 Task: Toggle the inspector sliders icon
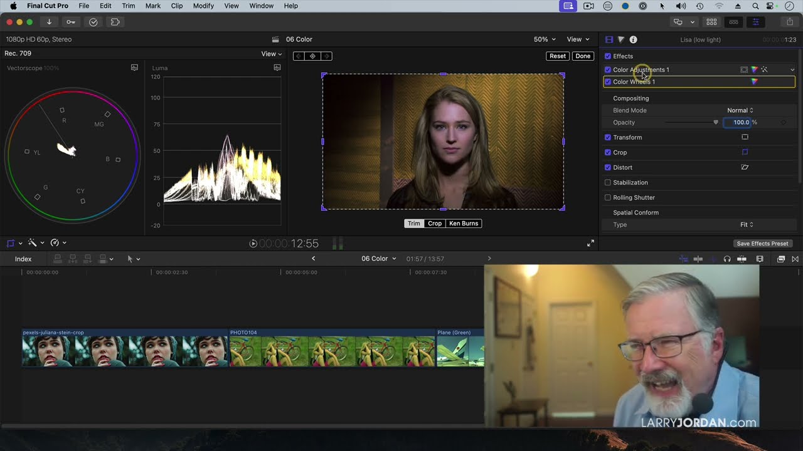point(755,22)
